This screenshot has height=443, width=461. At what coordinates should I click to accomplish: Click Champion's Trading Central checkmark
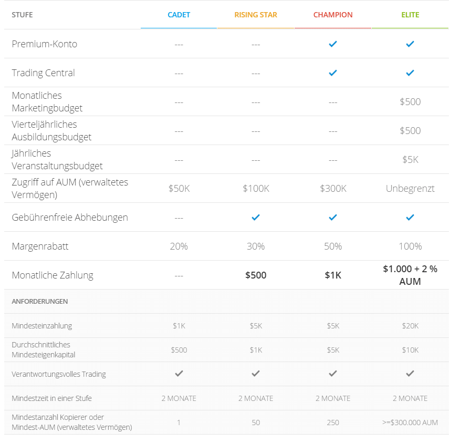pos(332,73)
